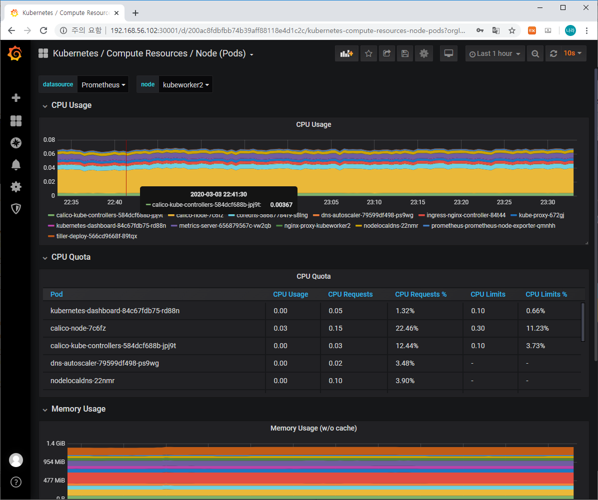Open the Grafana home logo
This screenshot has width=598, height=500.
point(15,54)
